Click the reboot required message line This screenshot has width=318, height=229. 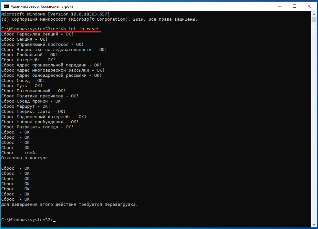69,204
